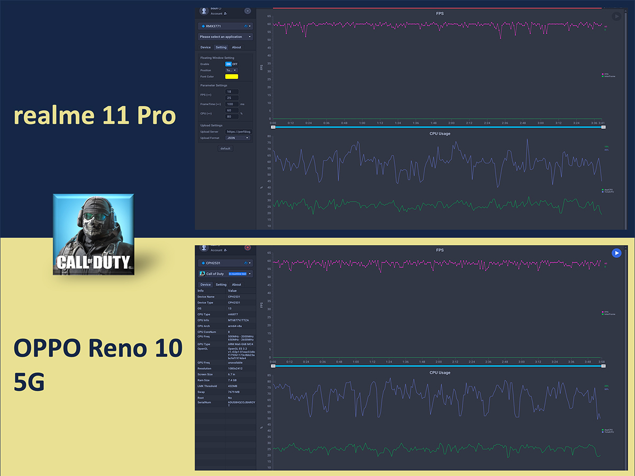This screenshot has height=476, width=635.
Task: Click the yellow Font Color swatch
Action: [231, 76]
